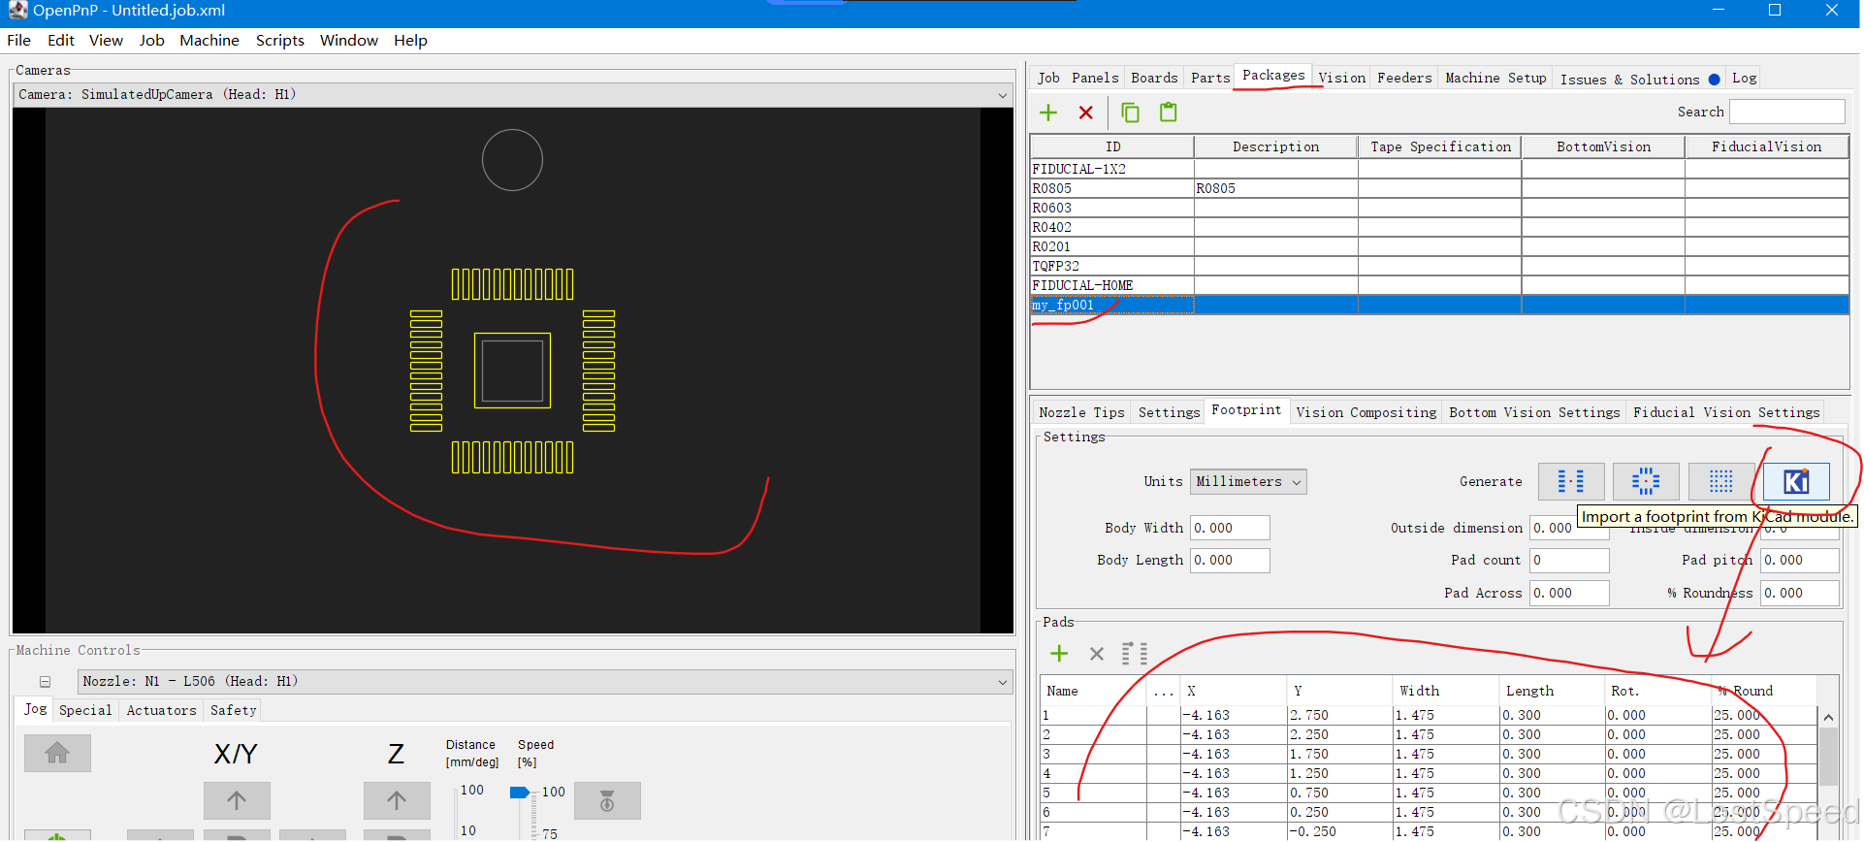Add a new pad with the green plus
Image resolution: width=1864 pixels, height=842 pixels.
(1059, 654)
